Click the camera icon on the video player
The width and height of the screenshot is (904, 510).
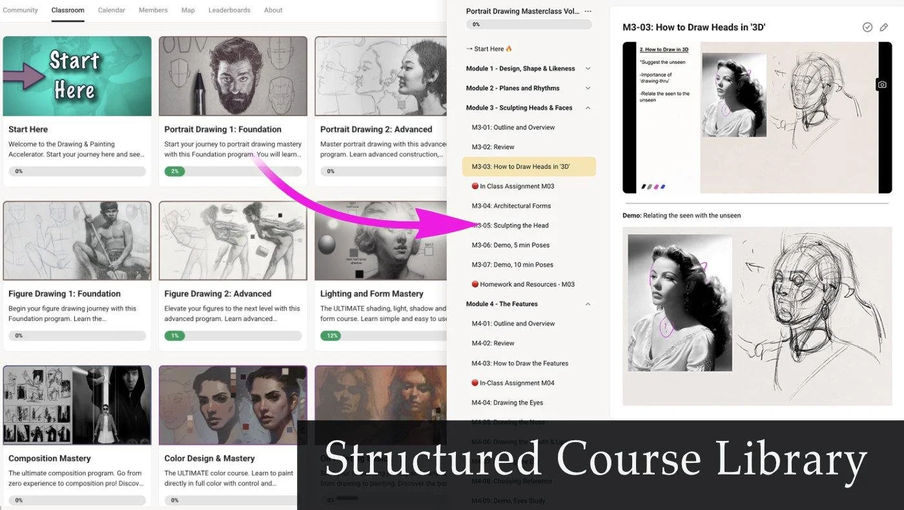click(x=882, y=85)
